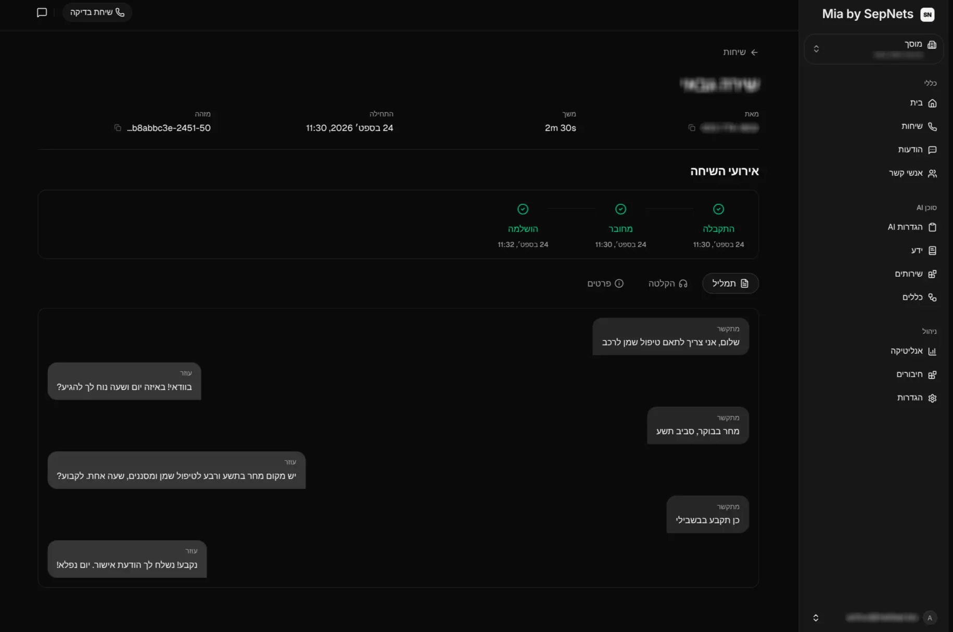Screen dimensions: 953x632
Task: Select assistant message נקבע! נשלח לך הודעת אישור
Action: point(127,559)
